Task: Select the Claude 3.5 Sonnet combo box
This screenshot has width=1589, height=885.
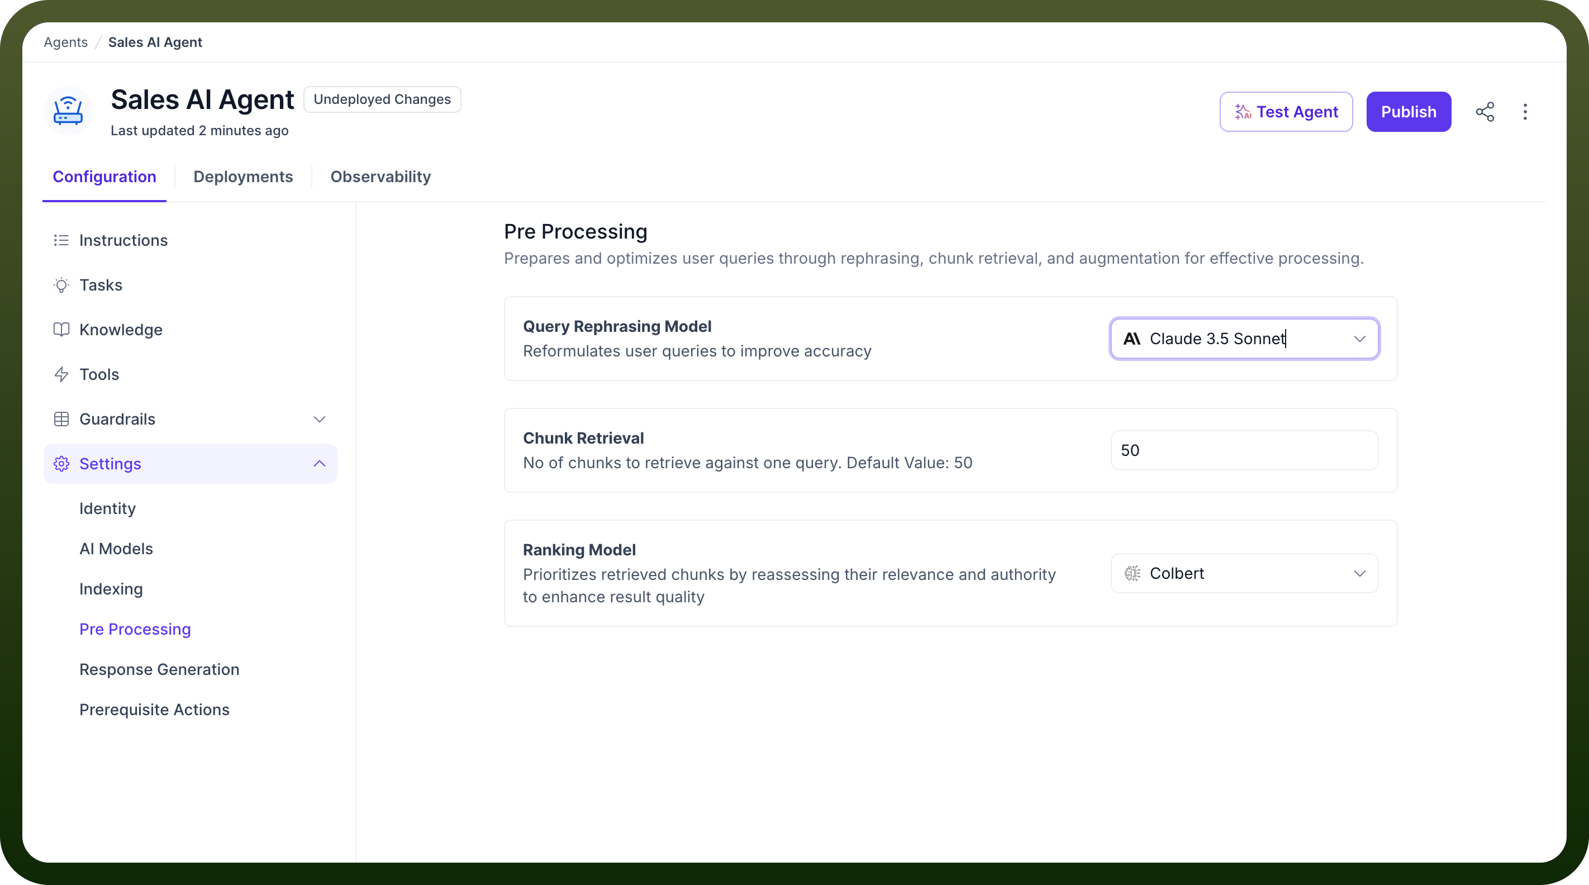Action: [x=1244, y=339]
